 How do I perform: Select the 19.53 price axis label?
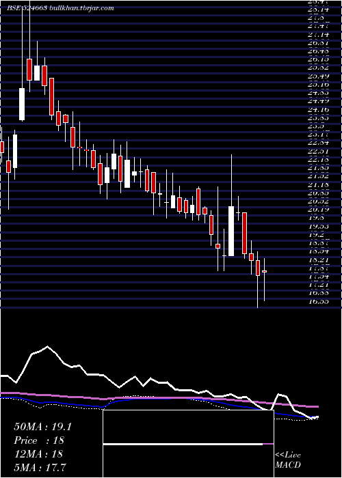(x=319, y=227)
